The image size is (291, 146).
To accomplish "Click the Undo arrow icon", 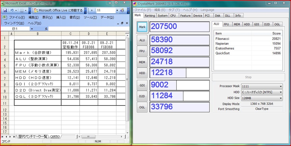I will [x=12, y=10].
